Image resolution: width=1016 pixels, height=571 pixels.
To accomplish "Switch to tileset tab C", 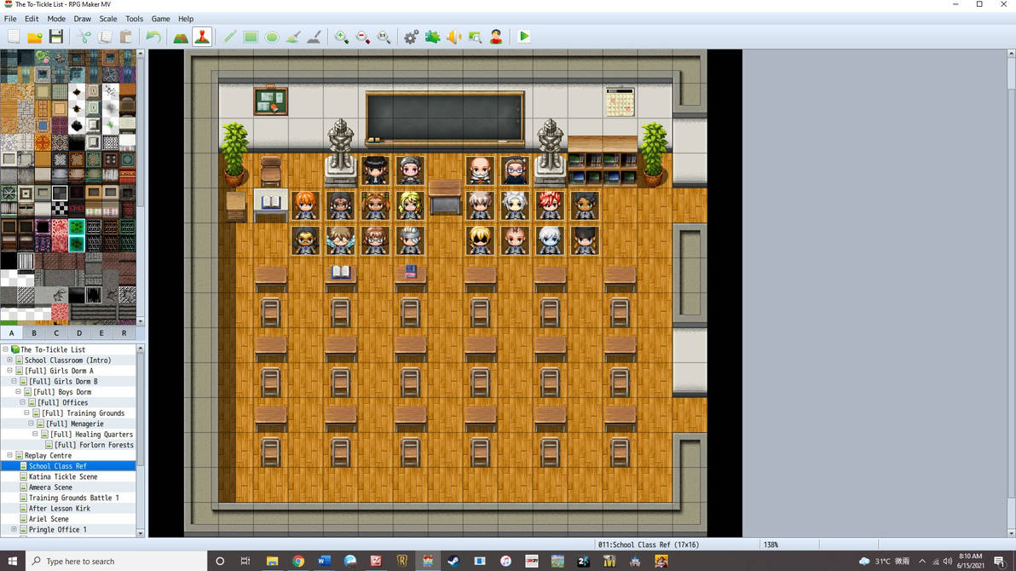I will pyautogui.click(x=56, y=333).
